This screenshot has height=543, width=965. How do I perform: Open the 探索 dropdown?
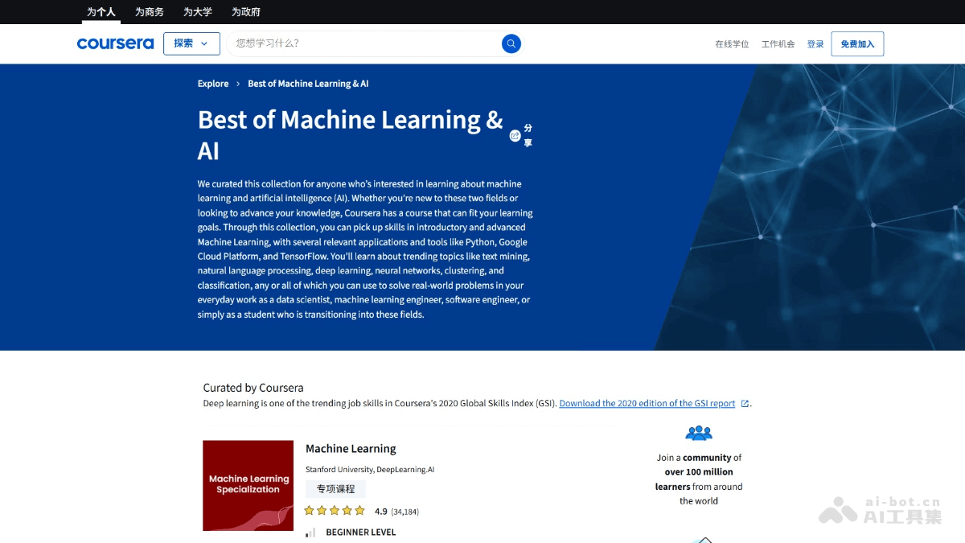pos(191,43)
